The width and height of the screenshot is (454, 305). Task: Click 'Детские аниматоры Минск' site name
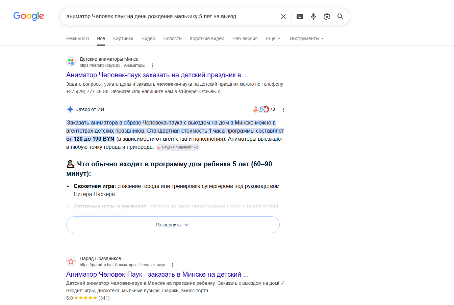[x=109, y=59]
